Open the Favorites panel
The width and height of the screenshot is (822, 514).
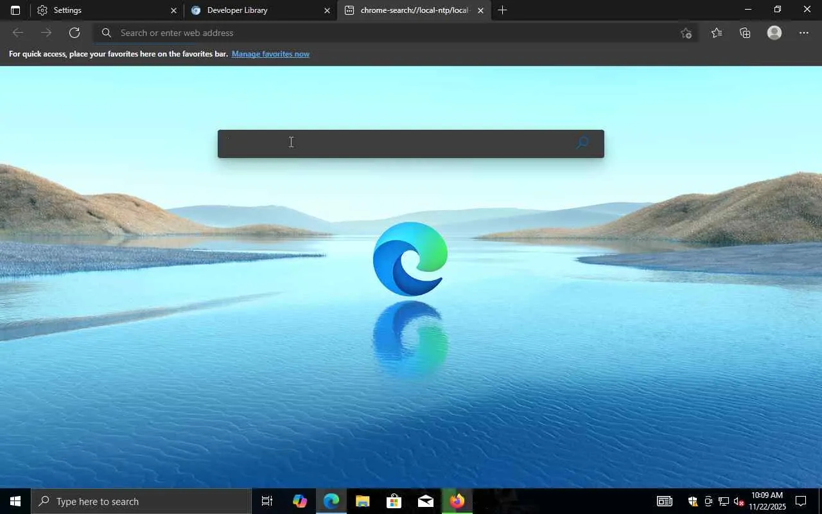click(717, 33)
